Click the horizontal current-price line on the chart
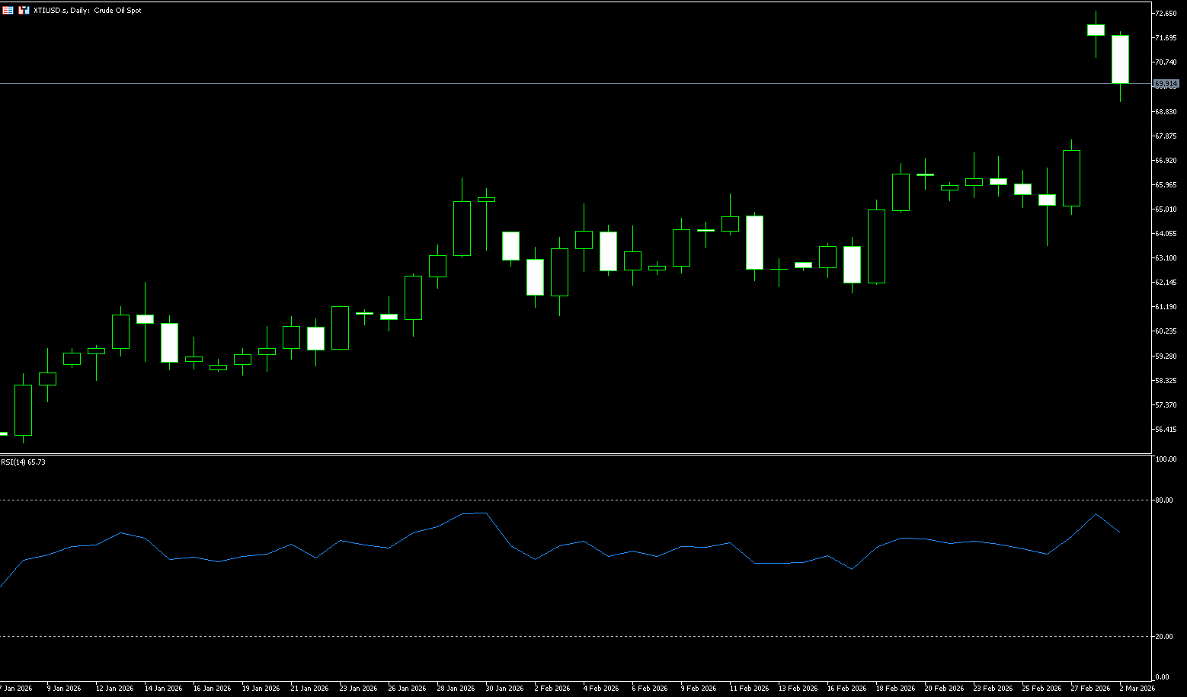Screen dimensions: 1187x697 pos(533,83)
